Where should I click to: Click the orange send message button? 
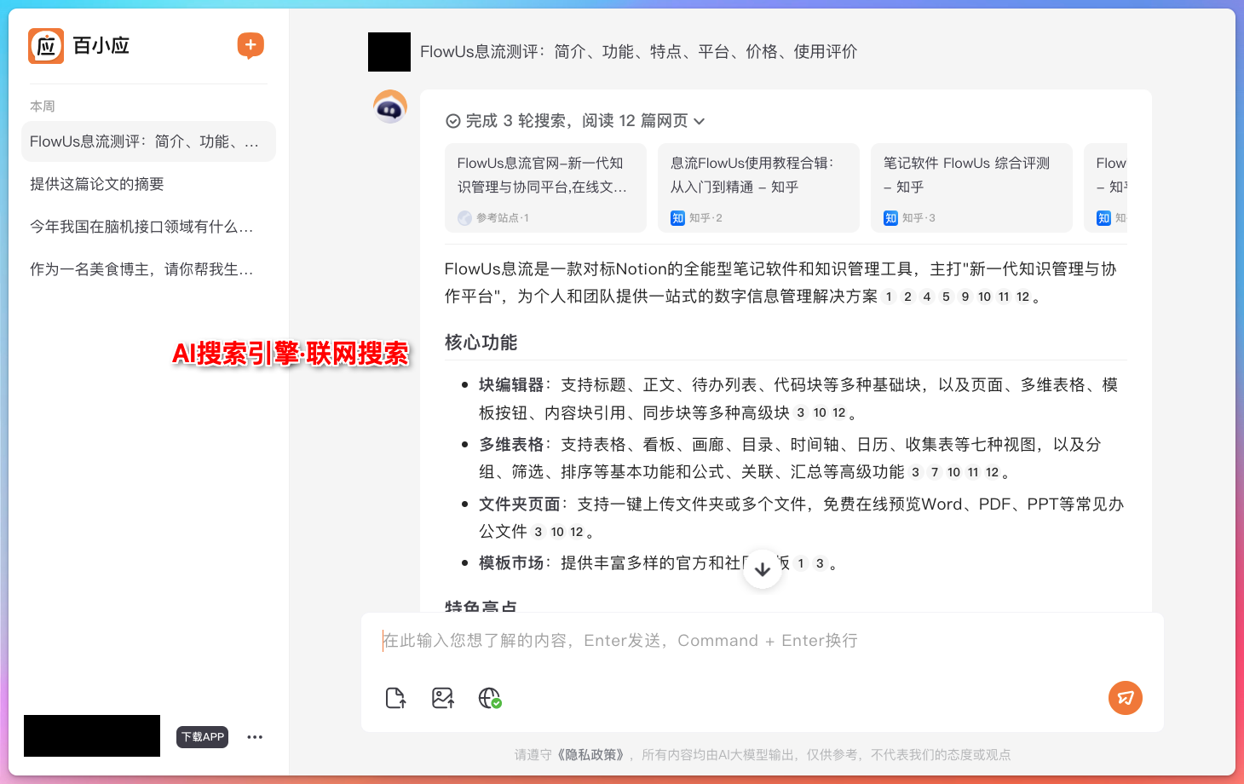pyautogui.click(x=1126, y=698)
